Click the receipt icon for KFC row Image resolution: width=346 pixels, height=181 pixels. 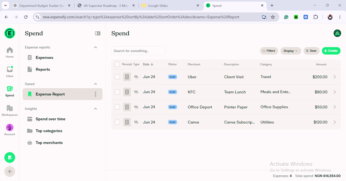127,92
